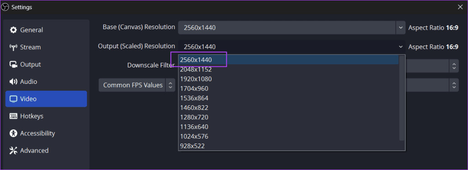Select 1704x960 output resolution
468x170 pixels.
[x=289, y=88]
